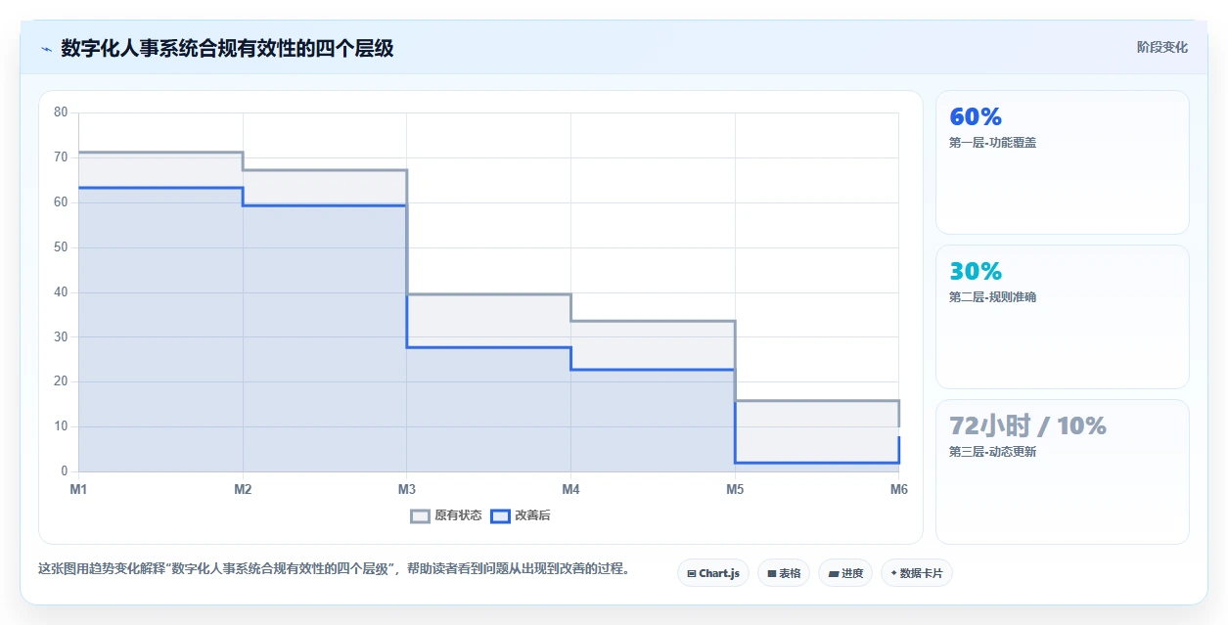This screenshot has width=1228, height=625.
Task: Click the M1 x-axis label
Action: point(78,489)
